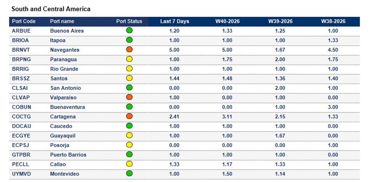Click port code CLVAP

(21, 98)
